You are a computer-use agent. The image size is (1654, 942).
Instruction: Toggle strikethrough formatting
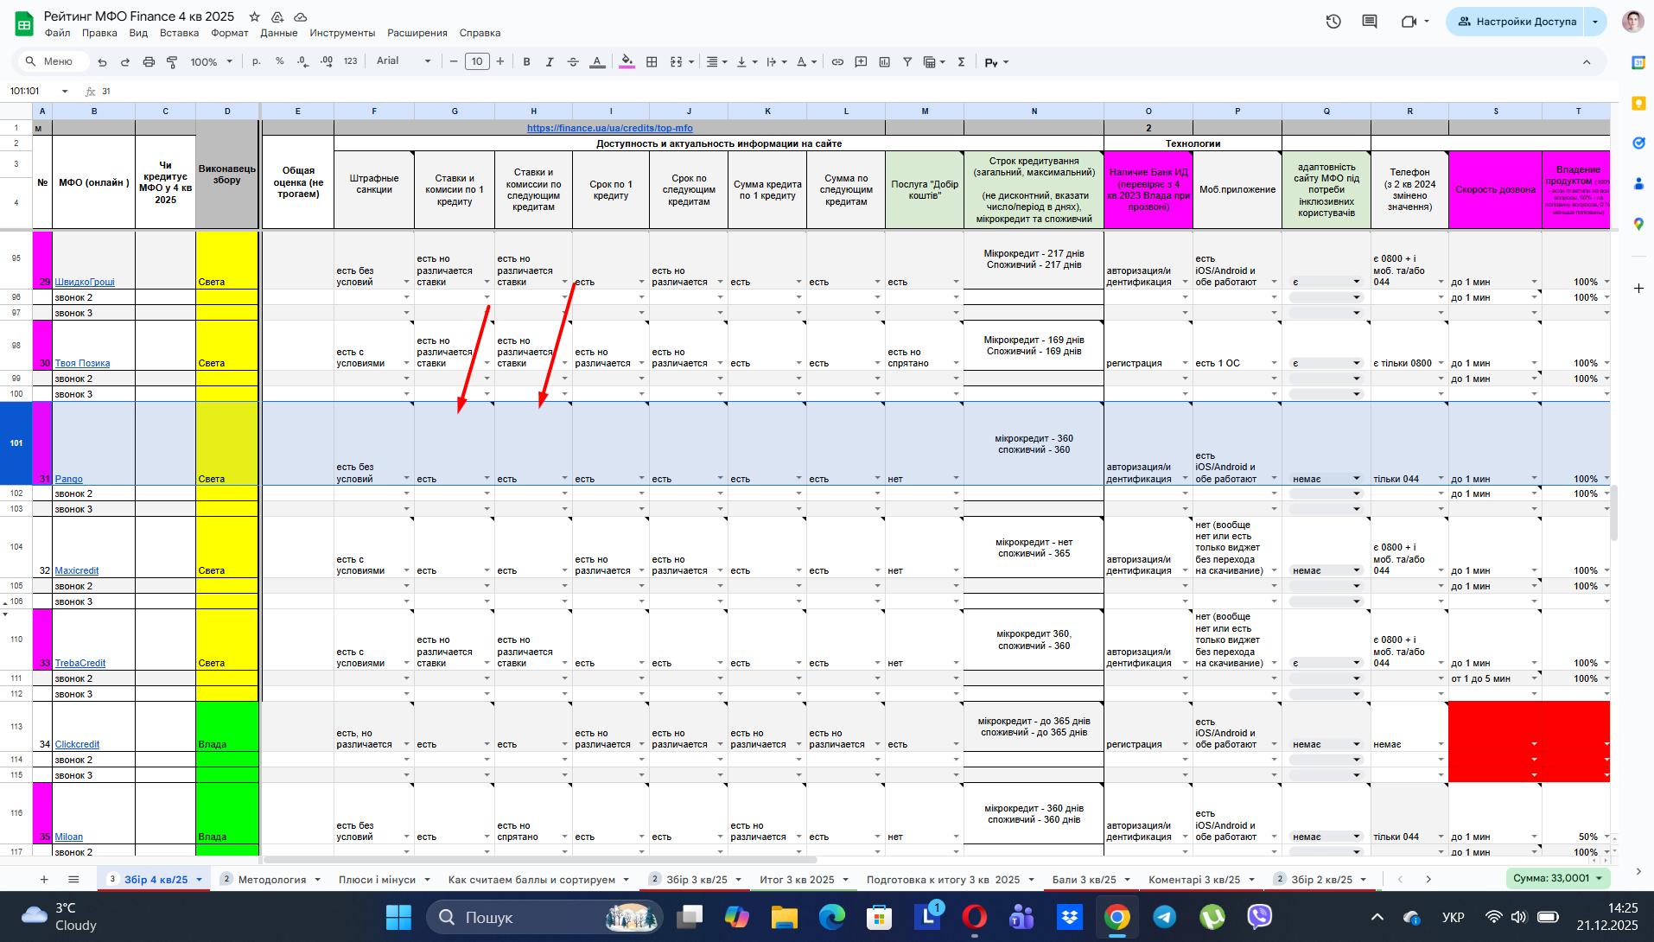pos(573,61)
